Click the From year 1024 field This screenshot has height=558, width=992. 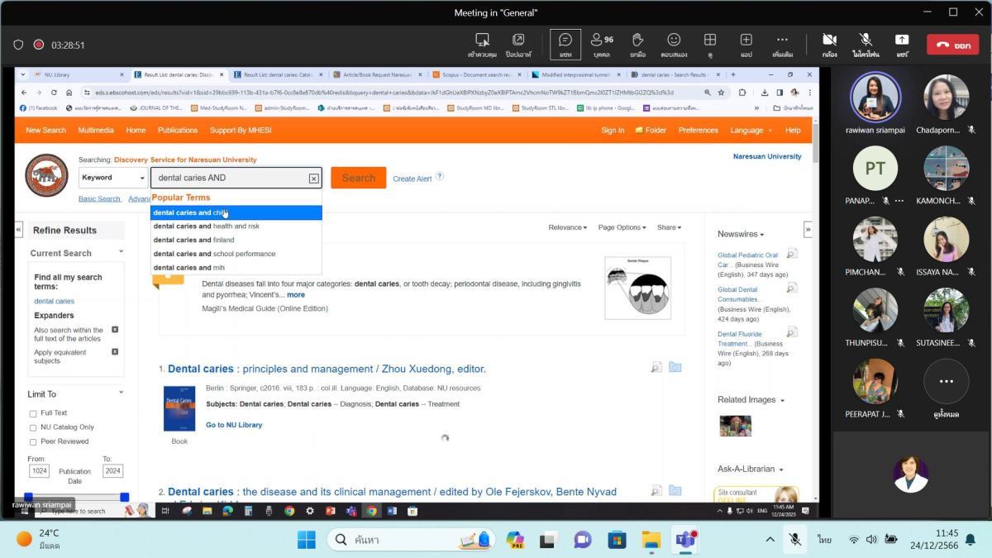(39, 470)
